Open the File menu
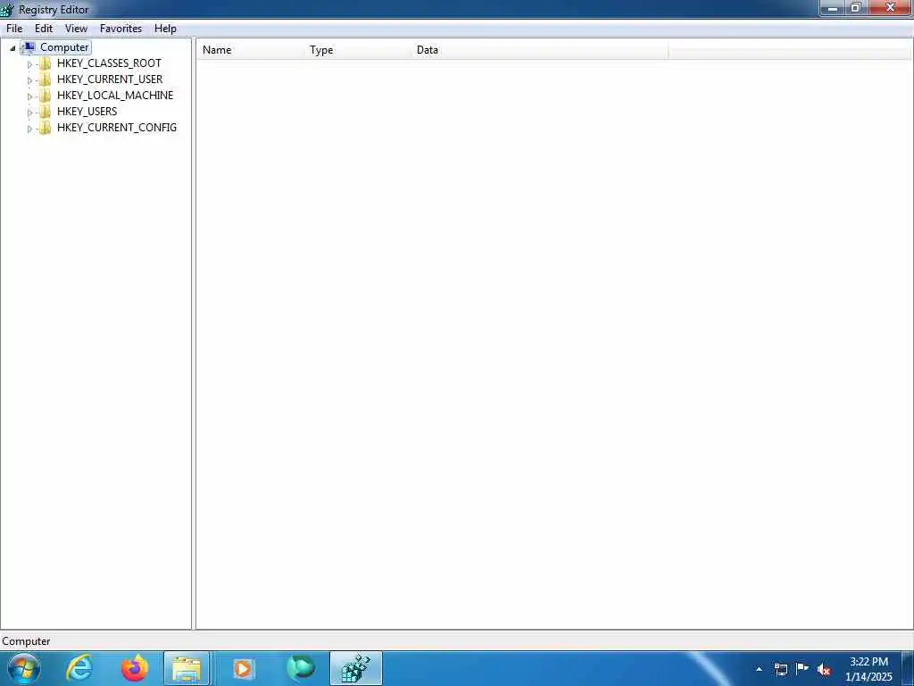This screenshot has height=686, width=914. (x=14, y=29)
